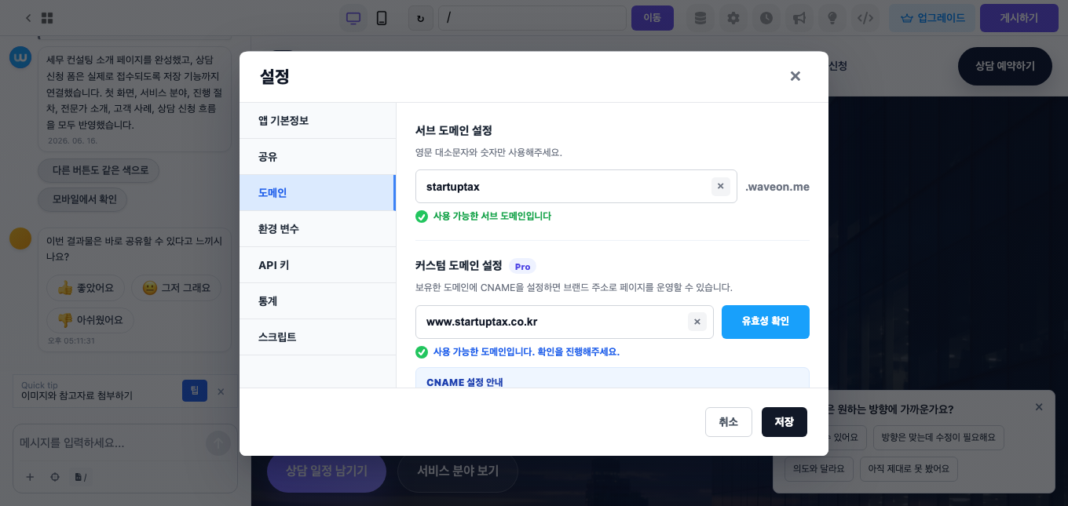Viewport: 1068px width, 506px height.
Task: Open the megaphone announcements icon
Action: point(799,18)
